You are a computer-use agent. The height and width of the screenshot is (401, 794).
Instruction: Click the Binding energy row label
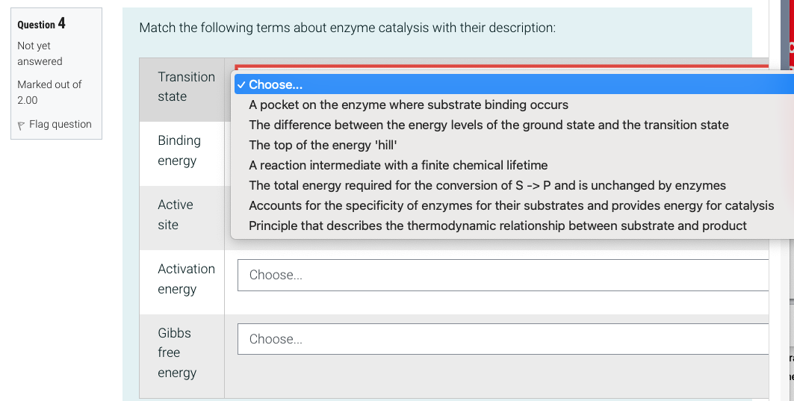[179, 150]
